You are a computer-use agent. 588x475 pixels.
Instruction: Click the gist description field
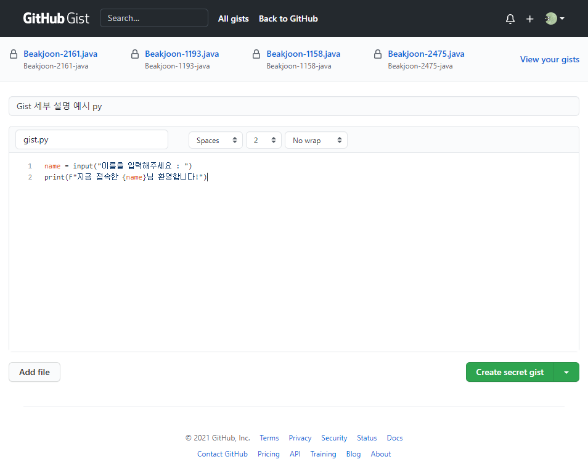coord(294,106)
